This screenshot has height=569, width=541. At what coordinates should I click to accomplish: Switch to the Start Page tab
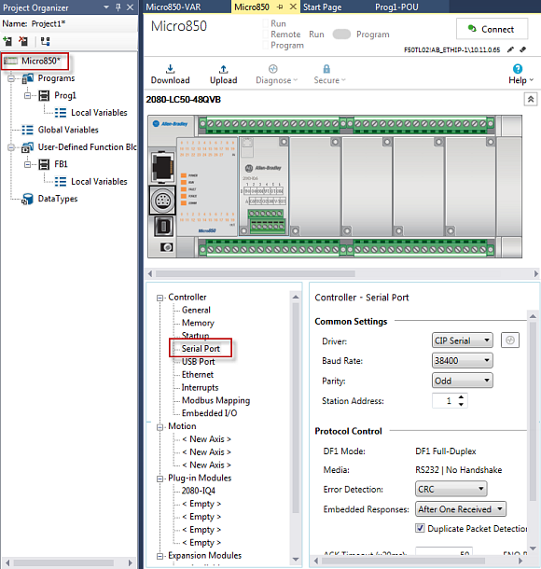pyautogui.click(x=322, y=7)
